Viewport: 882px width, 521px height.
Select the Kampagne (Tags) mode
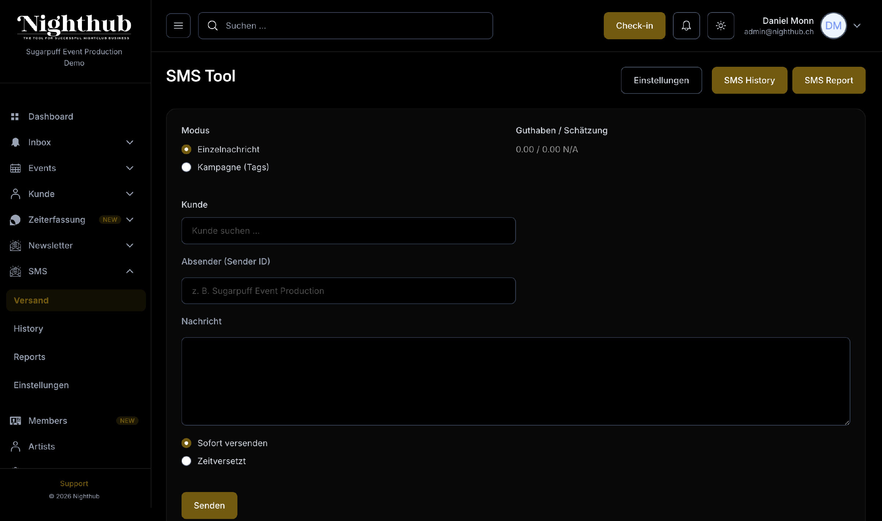click(x=186, y=167)
